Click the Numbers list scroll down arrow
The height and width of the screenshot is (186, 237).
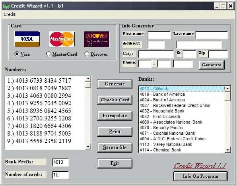[x=88, y=147]
